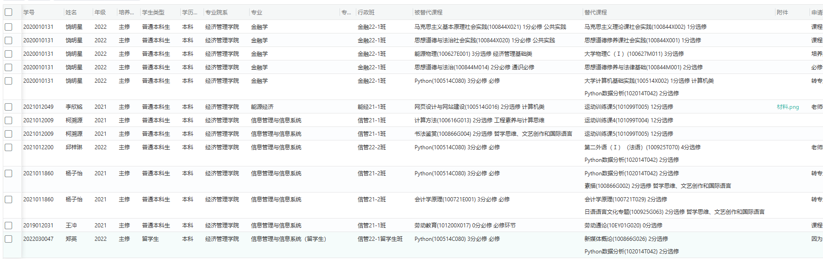Select the 被替代课程 column header
The height and width of the screenshot is (259, 823).
click(x=429, y=13)
